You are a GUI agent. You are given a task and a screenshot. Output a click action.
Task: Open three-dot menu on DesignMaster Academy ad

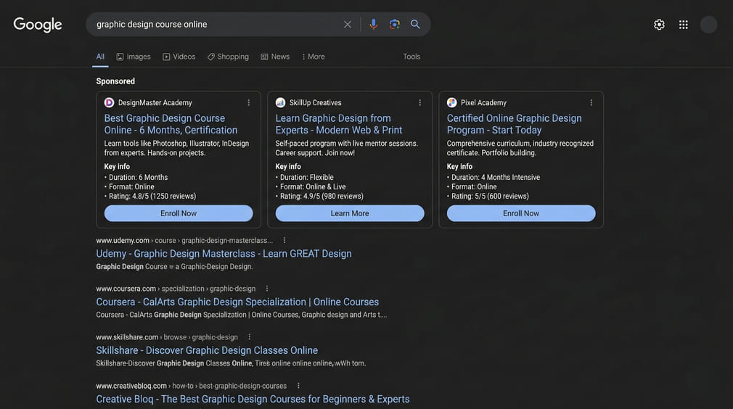pos(249,103)
